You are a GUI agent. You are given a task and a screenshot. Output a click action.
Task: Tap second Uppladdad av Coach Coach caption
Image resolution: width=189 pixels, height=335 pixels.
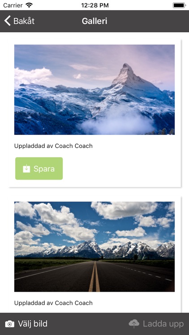coord(53,303)
